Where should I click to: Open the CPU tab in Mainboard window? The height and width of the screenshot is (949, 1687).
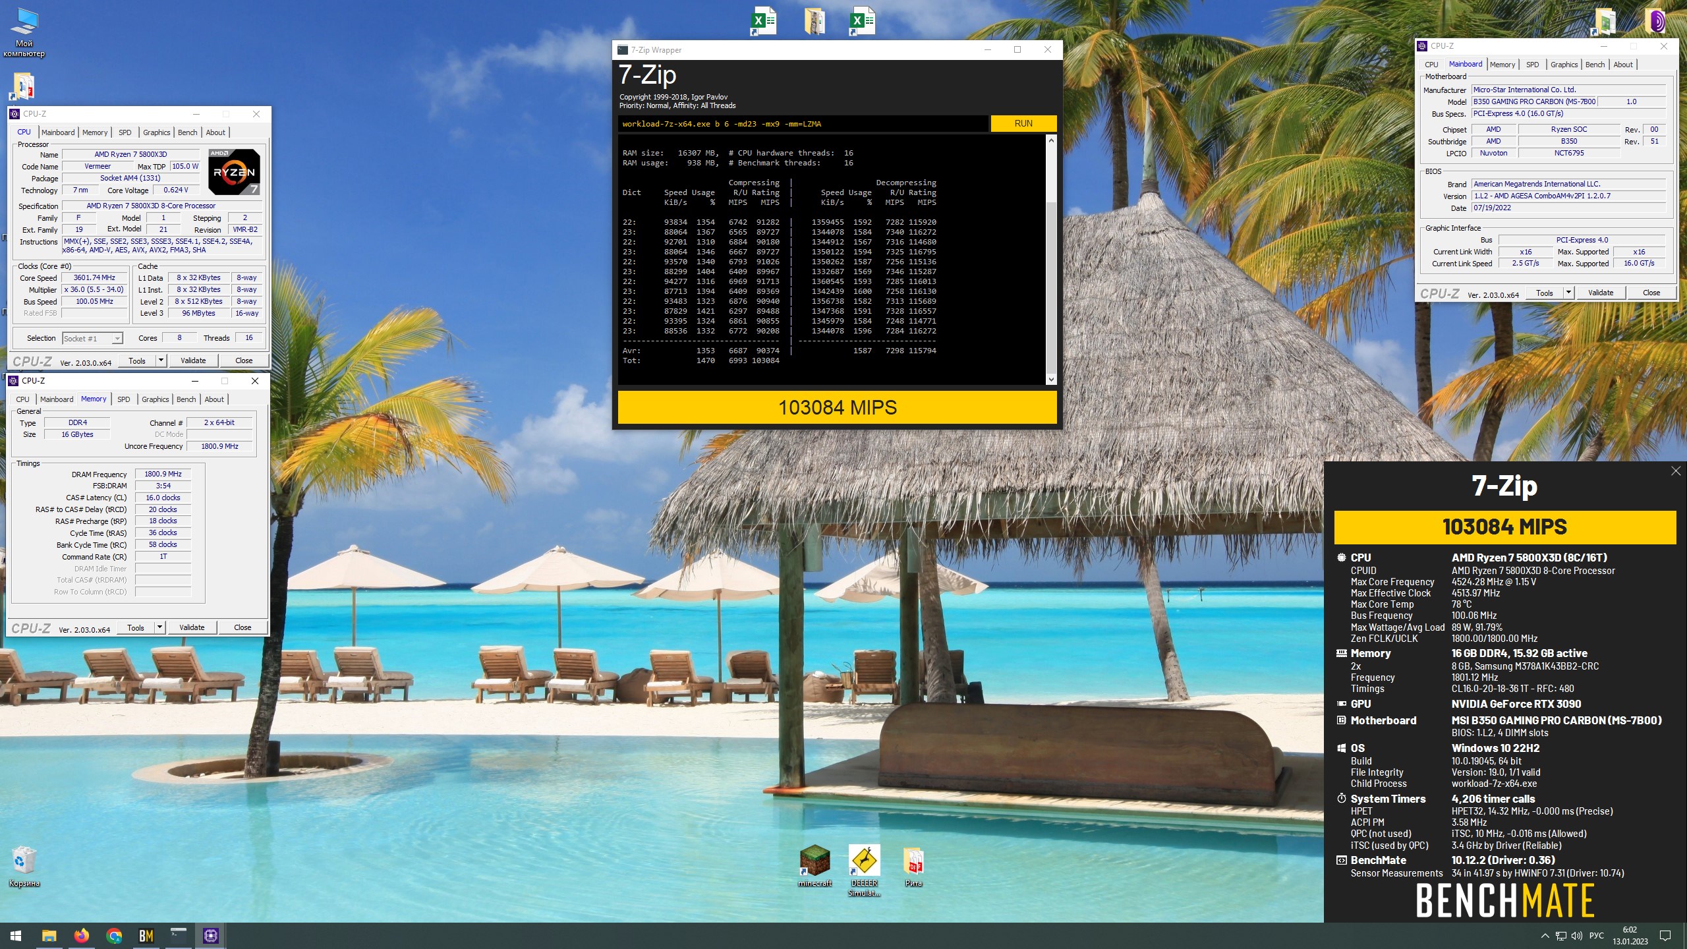1431,65
